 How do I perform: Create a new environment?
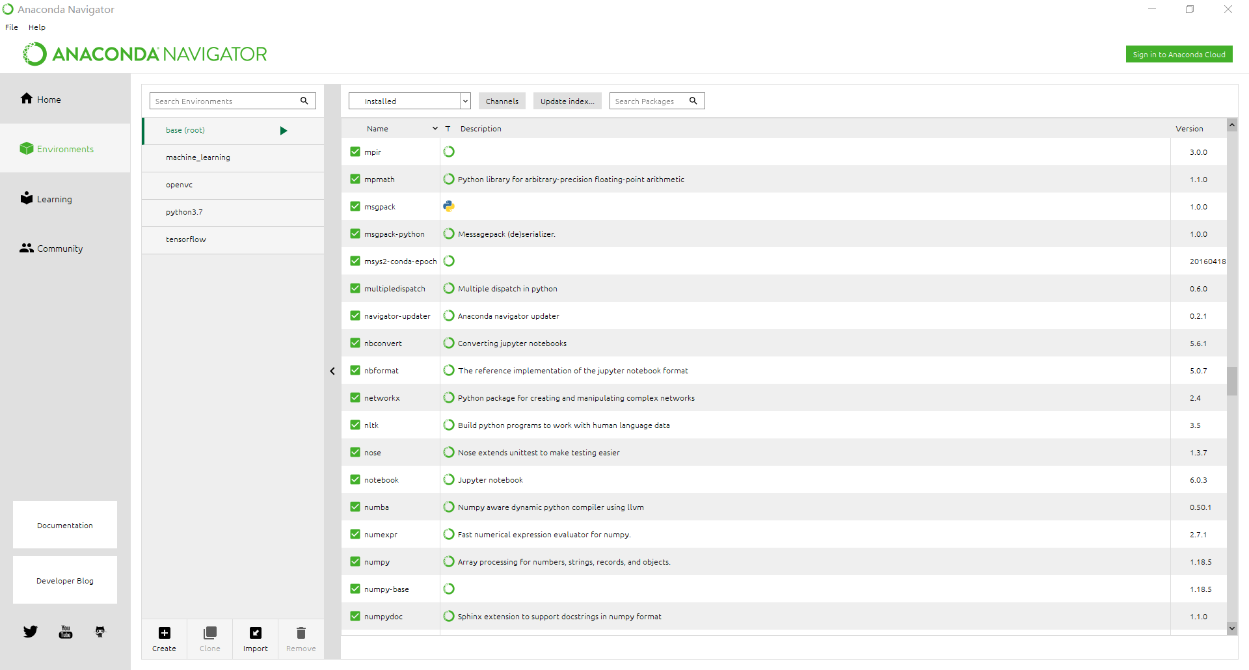click(x=165, y=639)
